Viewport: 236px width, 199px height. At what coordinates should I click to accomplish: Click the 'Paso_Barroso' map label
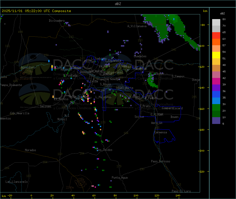tap(160, 161)
